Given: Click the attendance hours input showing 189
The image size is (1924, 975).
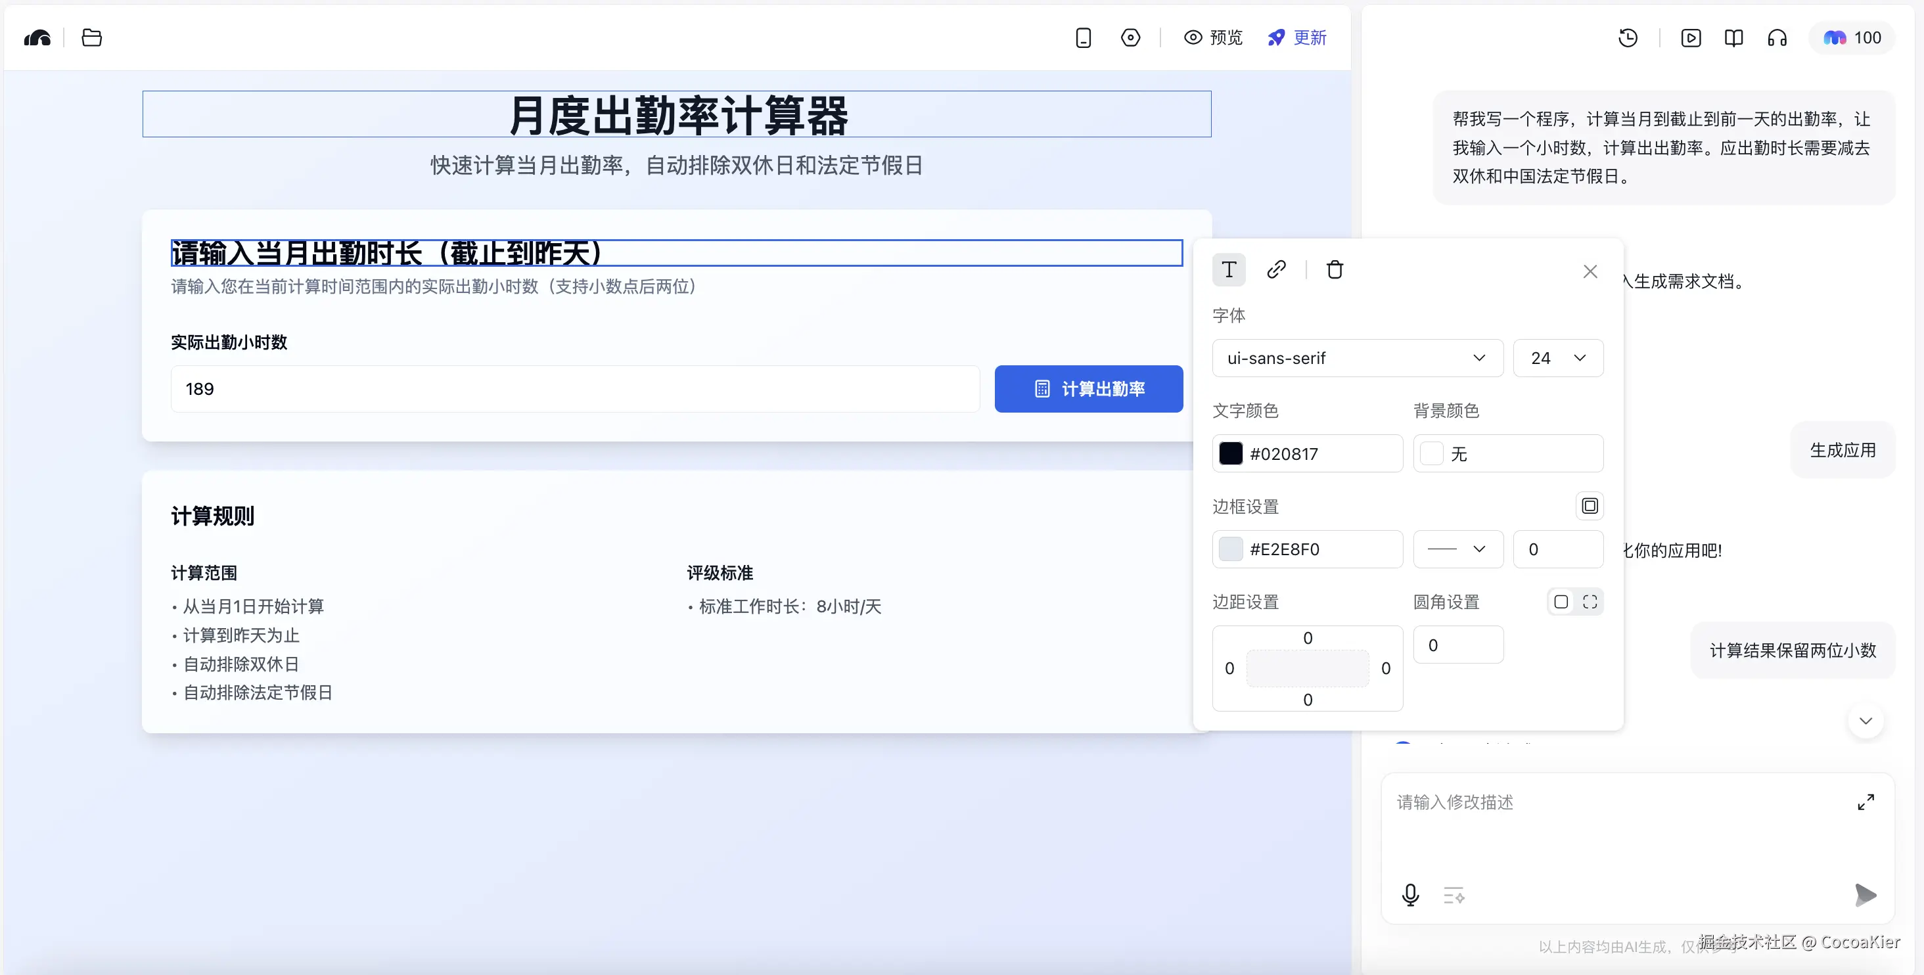Looking at the screenshot, I should (575, 388).
